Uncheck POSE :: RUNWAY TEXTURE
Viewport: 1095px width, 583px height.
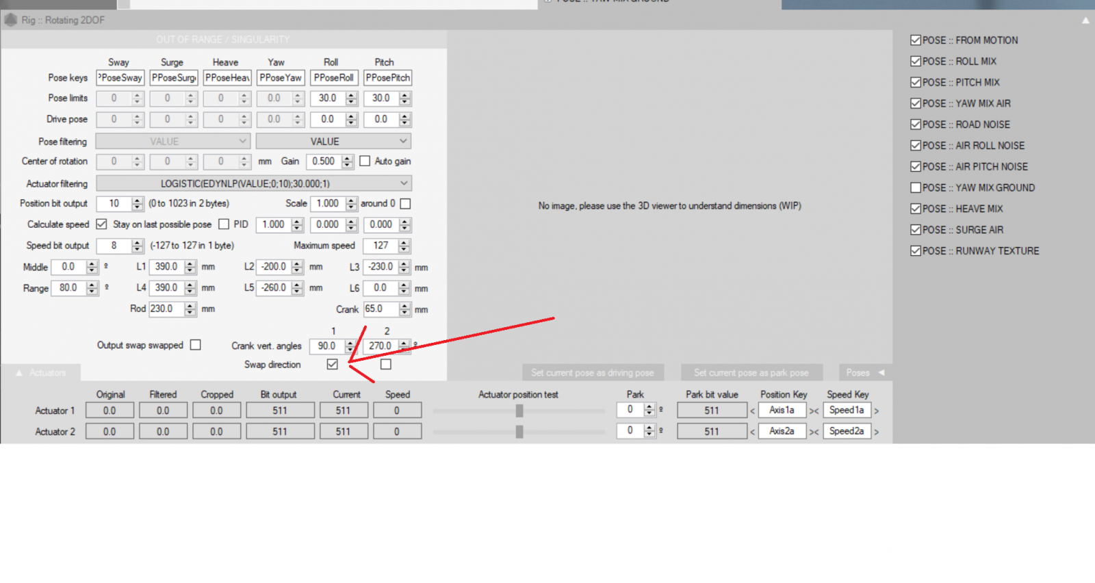click(916, 251)
